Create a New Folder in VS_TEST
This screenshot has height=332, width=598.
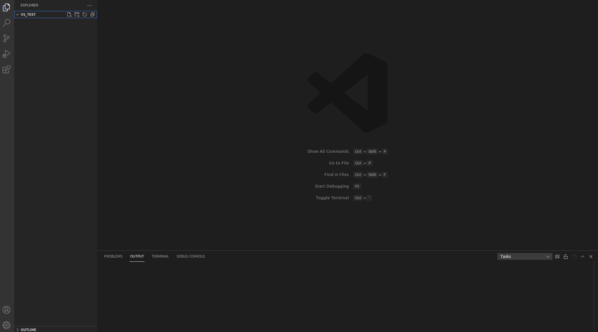tap(77, 15)
